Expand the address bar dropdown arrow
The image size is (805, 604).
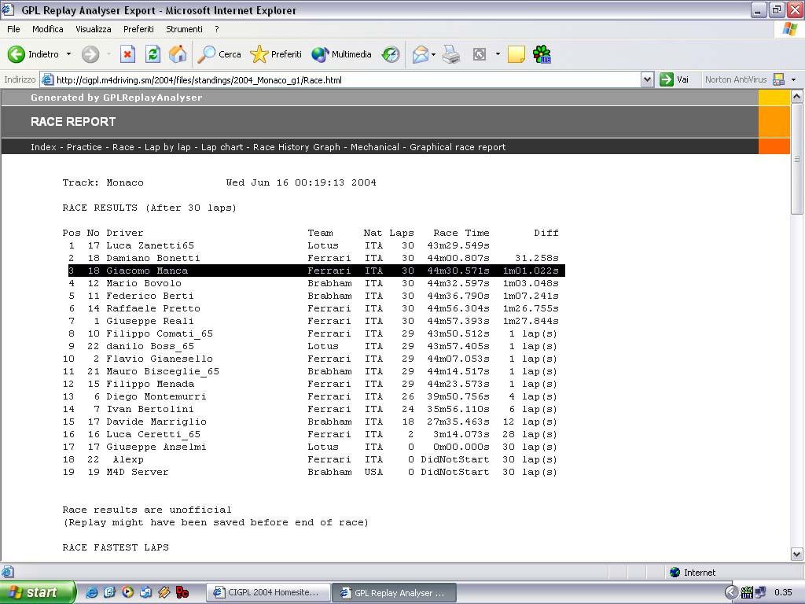click(x=647, y=79)
